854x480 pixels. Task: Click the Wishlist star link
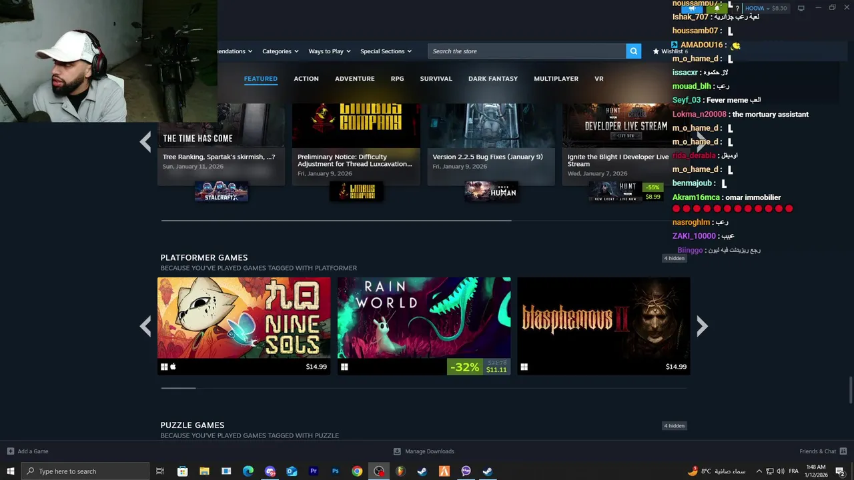click(671, 51)
